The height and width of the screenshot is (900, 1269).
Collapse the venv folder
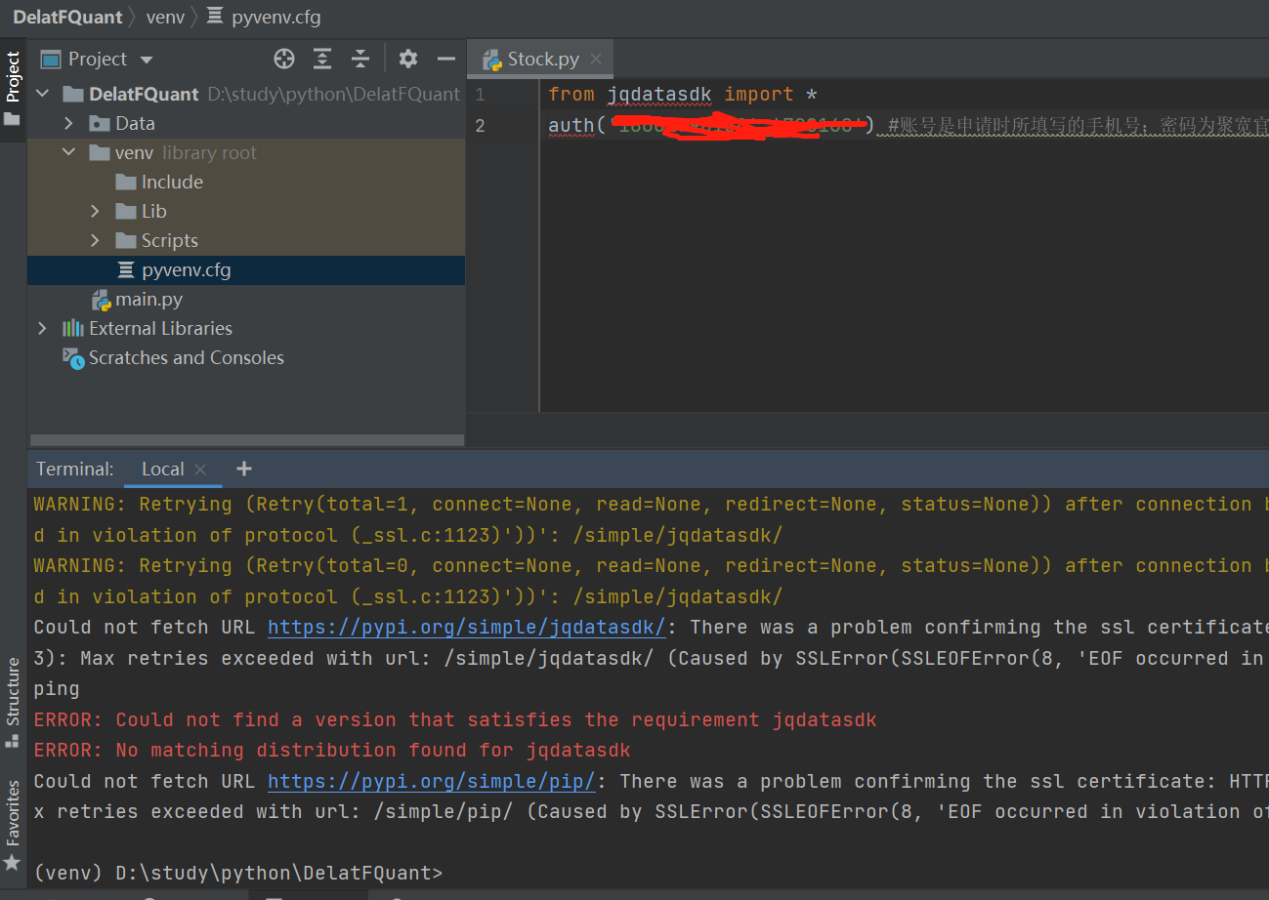pos(68,152)
